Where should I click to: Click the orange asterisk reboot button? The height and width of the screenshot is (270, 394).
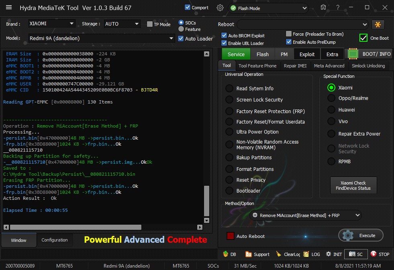click(378, 24)
